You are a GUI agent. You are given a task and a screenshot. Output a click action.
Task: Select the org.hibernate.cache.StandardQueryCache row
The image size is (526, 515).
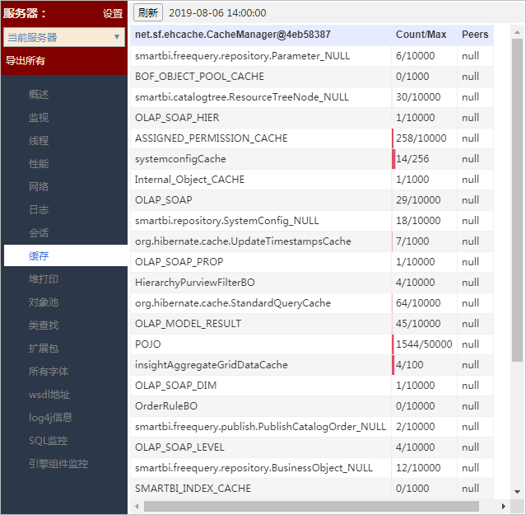[x=312, y=303]
